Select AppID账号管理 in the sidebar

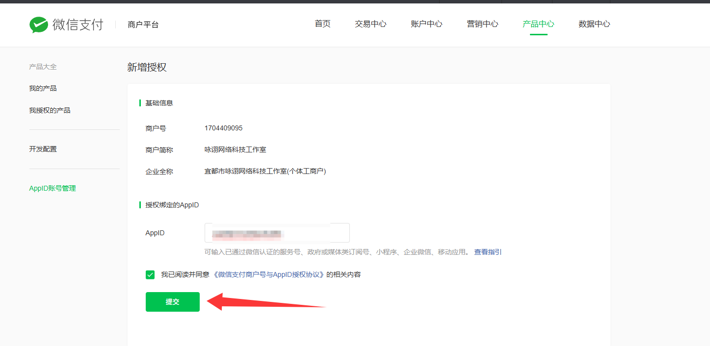pos(53,188)
